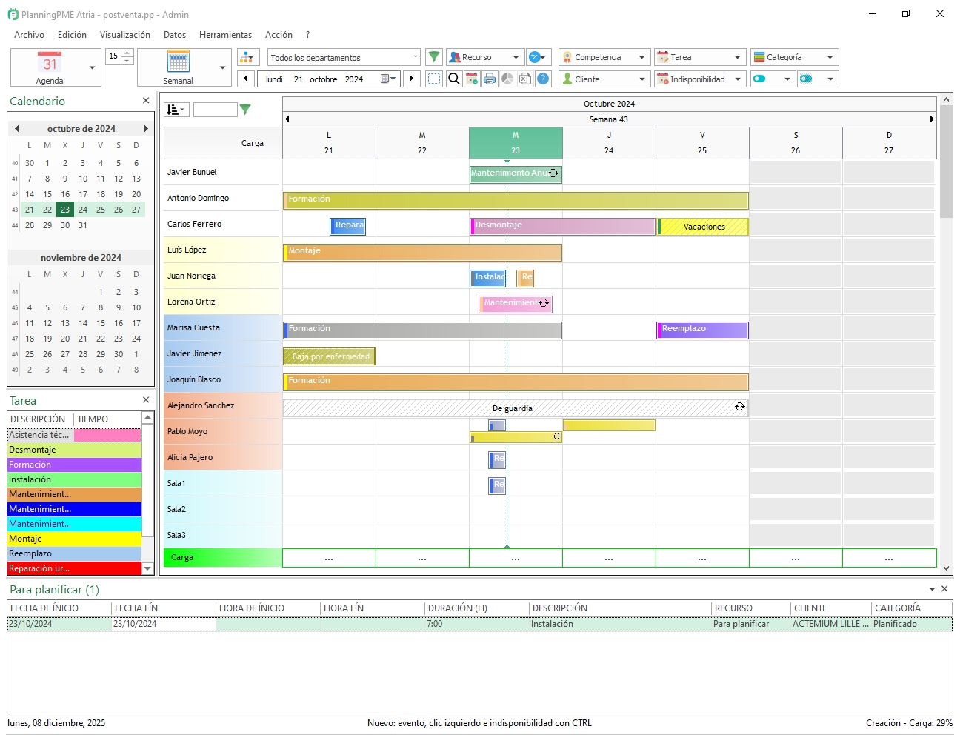Screen dimensions: 960x735
Task: Open the Datos menu
Action: point(175,34)
